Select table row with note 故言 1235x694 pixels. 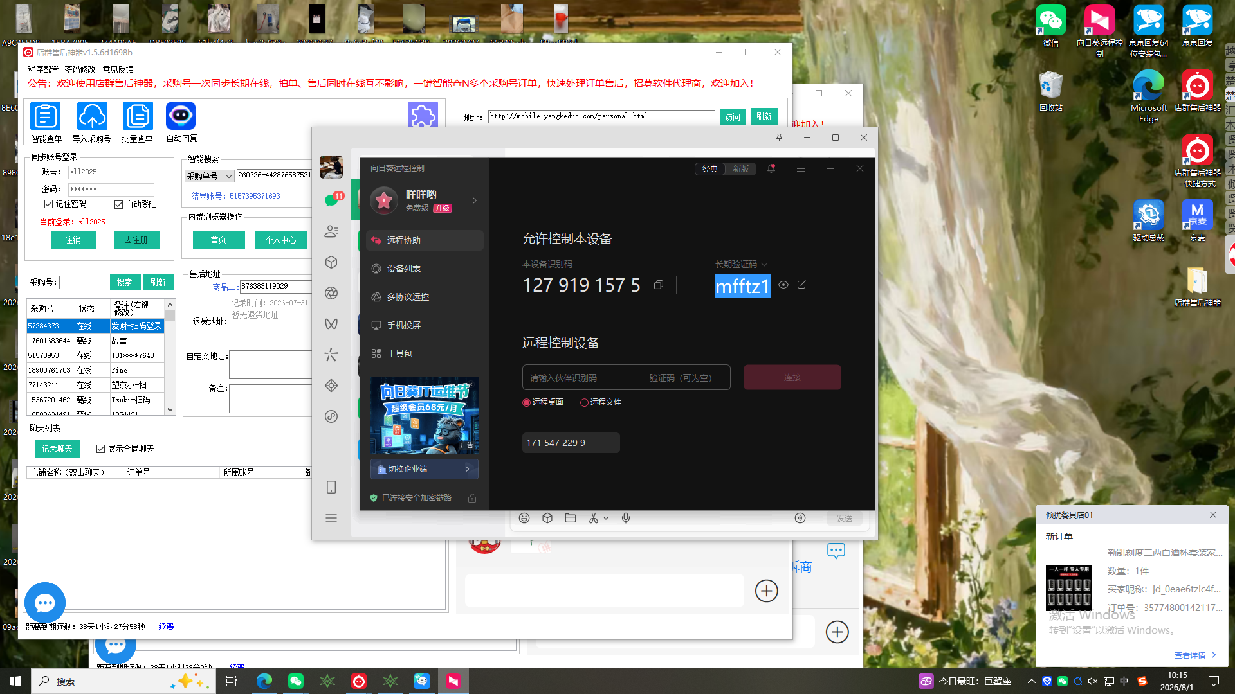pos(95,341)
